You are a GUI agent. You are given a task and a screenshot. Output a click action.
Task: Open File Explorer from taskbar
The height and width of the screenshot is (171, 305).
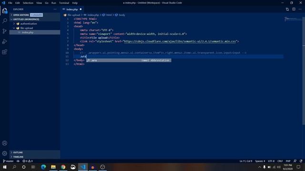53,167
